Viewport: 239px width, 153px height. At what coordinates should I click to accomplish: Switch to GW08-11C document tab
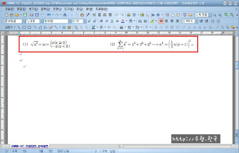29,146
